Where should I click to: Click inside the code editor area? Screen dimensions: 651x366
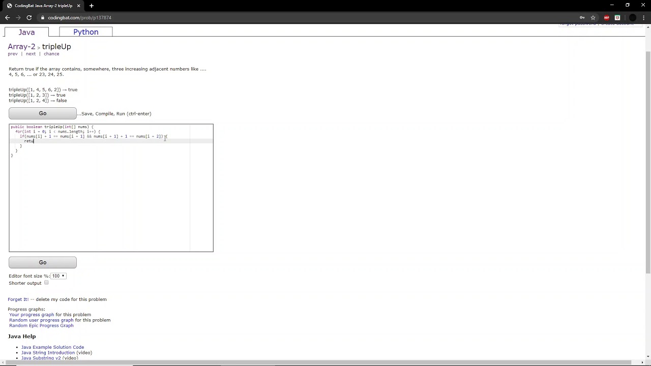(111, 188)
